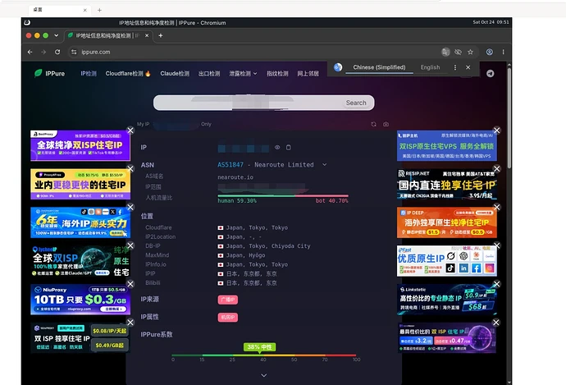The height and width of the screenshot is (385, 566).
Task: Close the Linkstatic ad banner
Action: pyautogui.click(x=497, y=284)
